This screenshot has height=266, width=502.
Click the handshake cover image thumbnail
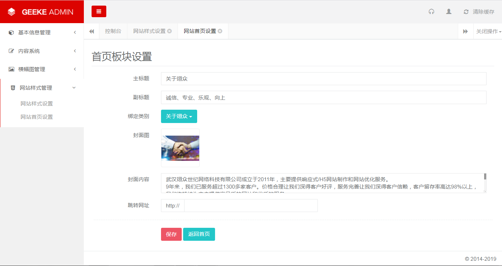180,148
